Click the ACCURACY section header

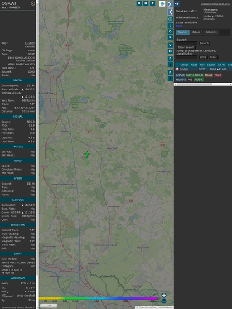(x=18, y=278)
